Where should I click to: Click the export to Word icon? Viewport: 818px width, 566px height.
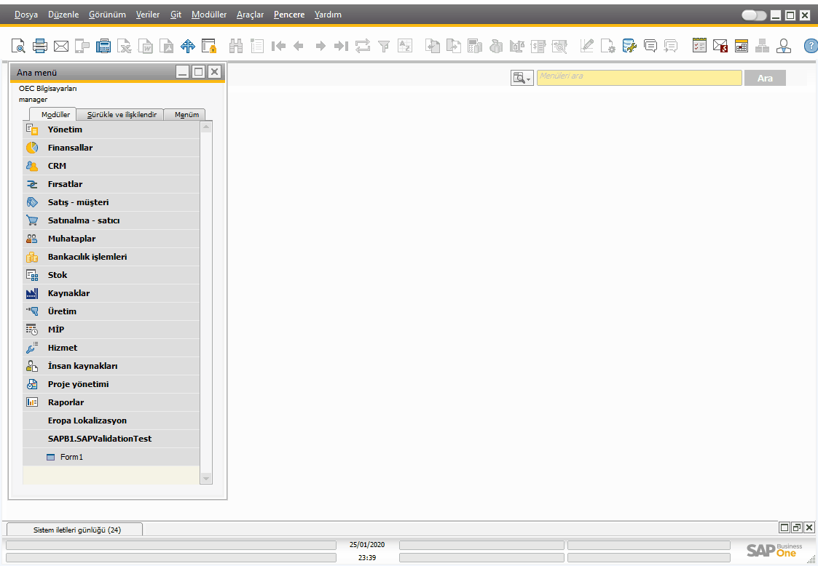click(x=146, y=46)
